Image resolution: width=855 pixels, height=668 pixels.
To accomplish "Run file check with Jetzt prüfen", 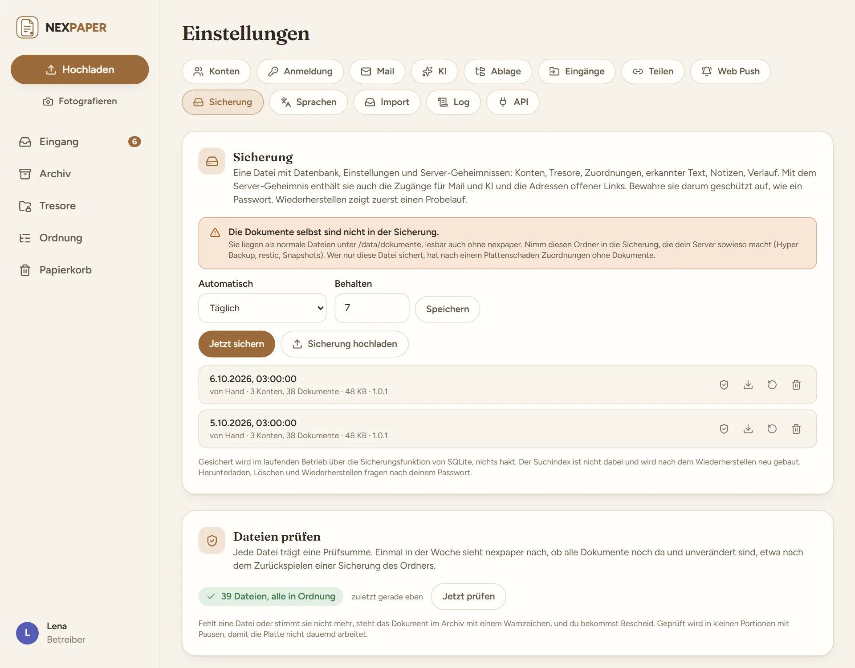I will (x=468, y=596).
